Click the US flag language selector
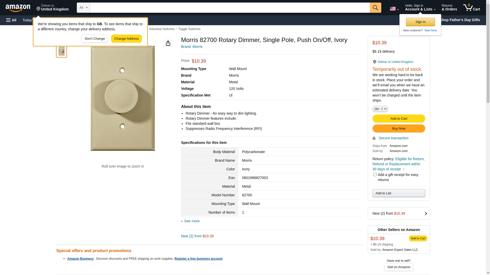This screenshot has width=490, height=275. (394, 9)
